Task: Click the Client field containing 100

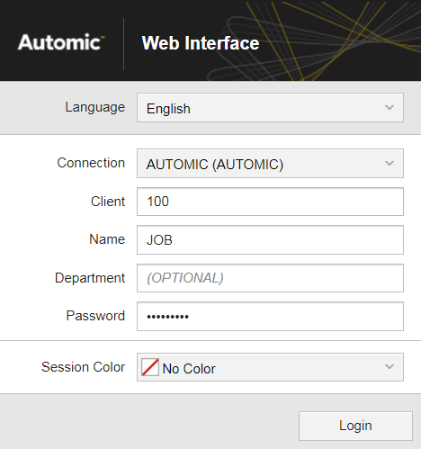Action: pyautogui.click(x=270, y=202)
